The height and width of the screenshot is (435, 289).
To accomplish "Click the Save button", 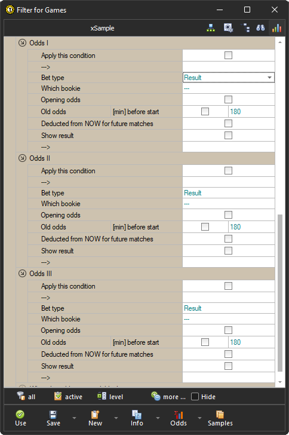I will click(53, 418).
